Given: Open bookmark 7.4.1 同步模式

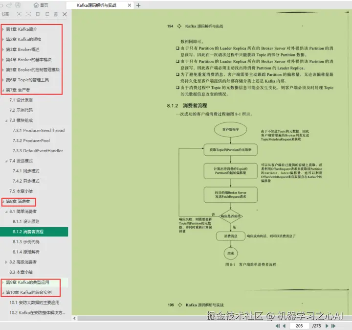Looking at the screenshot, I should (x=26, y=171).
